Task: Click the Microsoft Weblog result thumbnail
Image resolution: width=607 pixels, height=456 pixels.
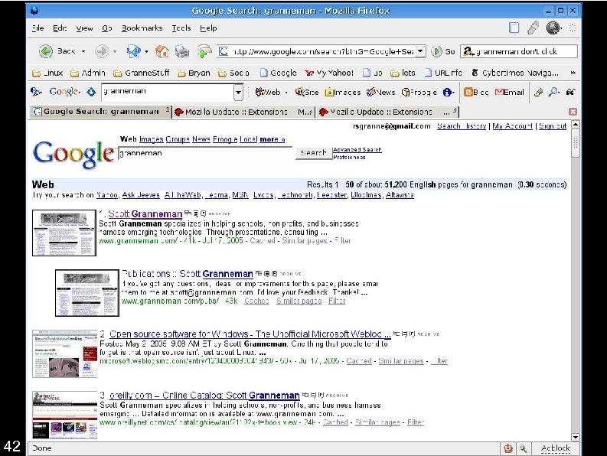Action: coord(64,353)
